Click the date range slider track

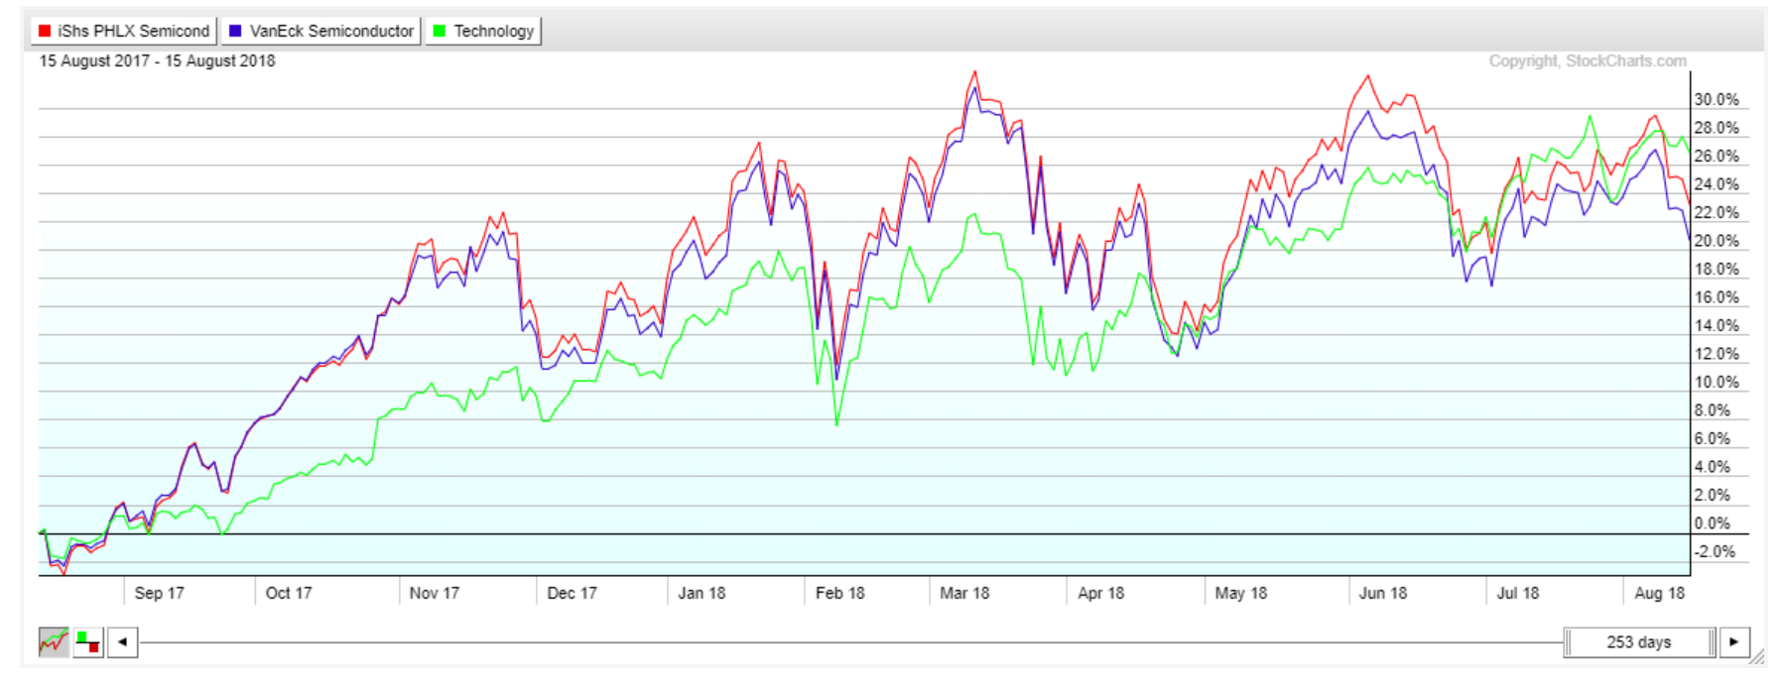click(x=850, y=642)
